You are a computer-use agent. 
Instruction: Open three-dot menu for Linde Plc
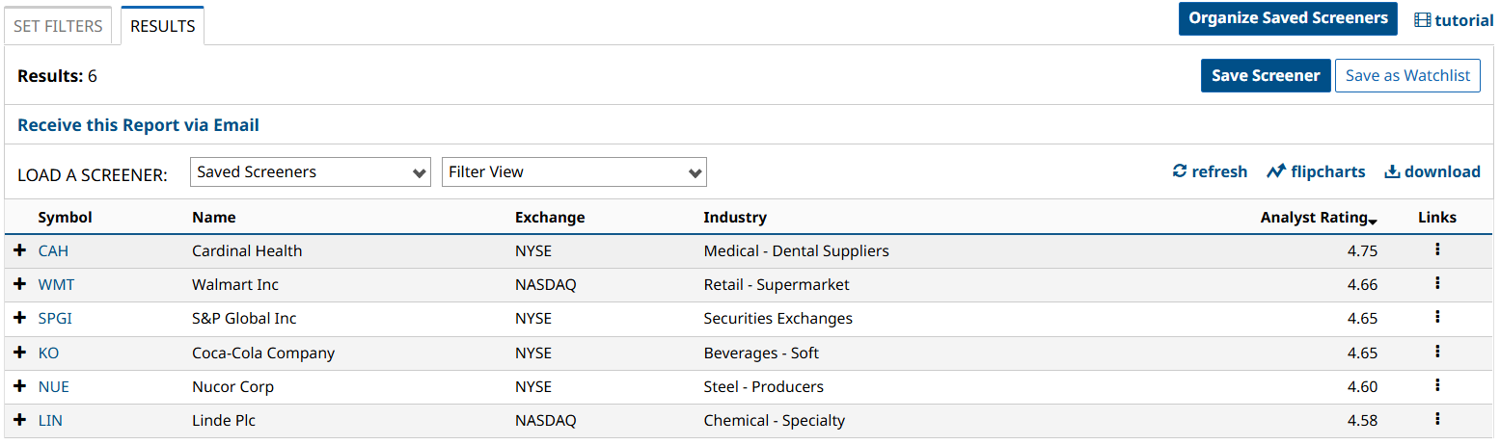tap(1437, 419)
